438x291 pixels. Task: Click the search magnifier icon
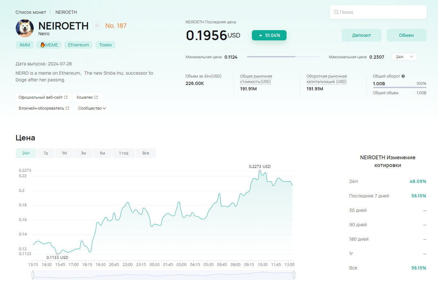pyautogui.click(x=336, y=12)
